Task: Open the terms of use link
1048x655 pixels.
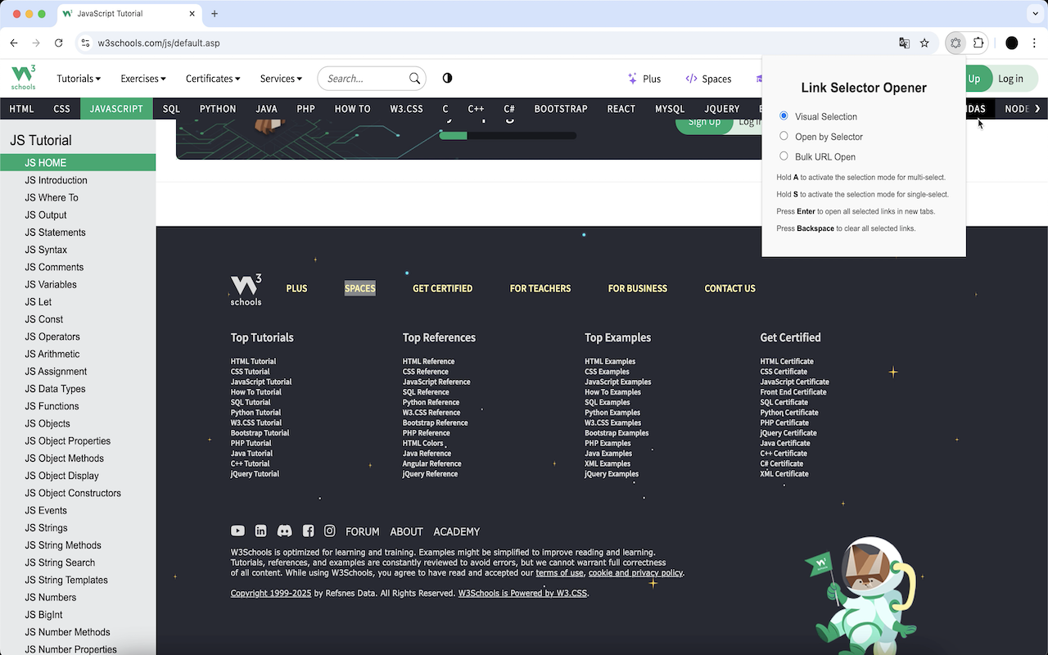Action: [559, 572]
